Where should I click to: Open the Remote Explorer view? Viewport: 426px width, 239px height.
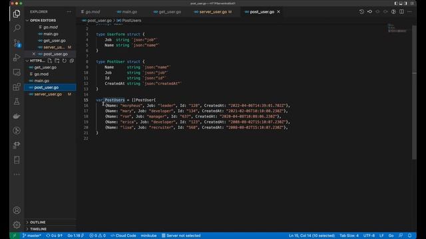coord(17,72)
